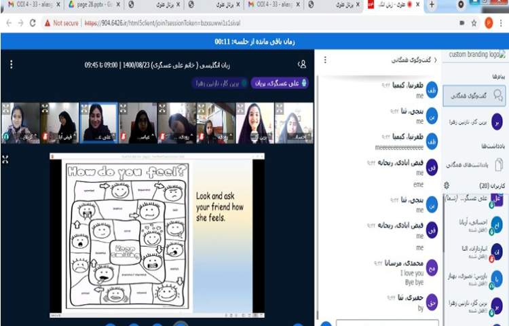Make the presentation fullscreen via the arrows icon
509x326 pixels.
pyautogui.click(x=6, y=159)
